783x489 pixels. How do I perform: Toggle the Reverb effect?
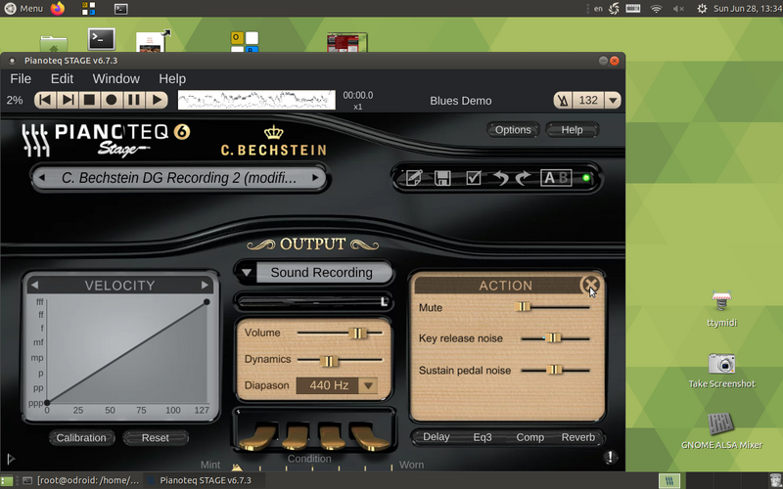pos(579,437)
